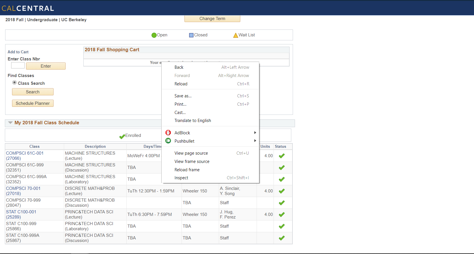The image size is (474, 254).
Task: Click the AdBlock icon in context menu
Action: [x=168, y=133]
